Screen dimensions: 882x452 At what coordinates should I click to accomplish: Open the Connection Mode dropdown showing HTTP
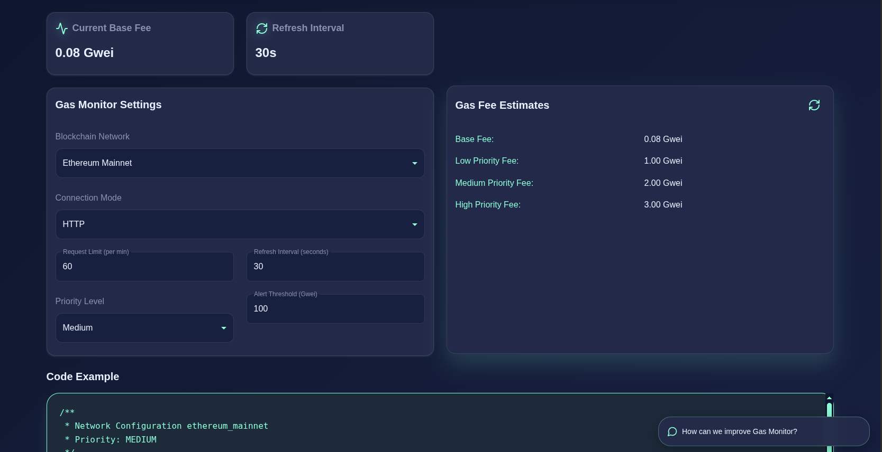240,224
